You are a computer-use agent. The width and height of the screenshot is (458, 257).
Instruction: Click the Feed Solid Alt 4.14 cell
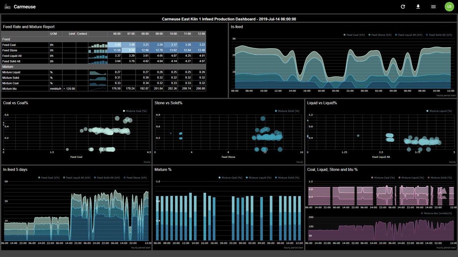[x=171, y=61]
